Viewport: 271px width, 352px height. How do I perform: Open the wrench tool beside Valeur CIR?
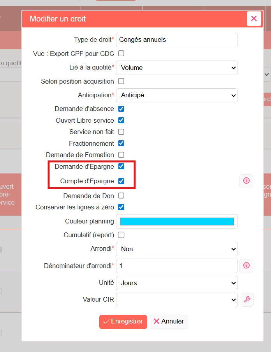point(247,300)
